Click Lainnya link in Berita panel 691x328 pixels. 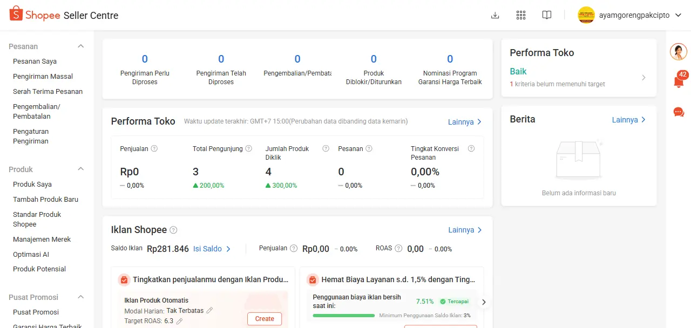tap(629, 120)
